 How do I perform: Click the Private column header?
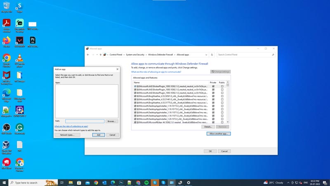pyautogui.click(x=213, y=82)
